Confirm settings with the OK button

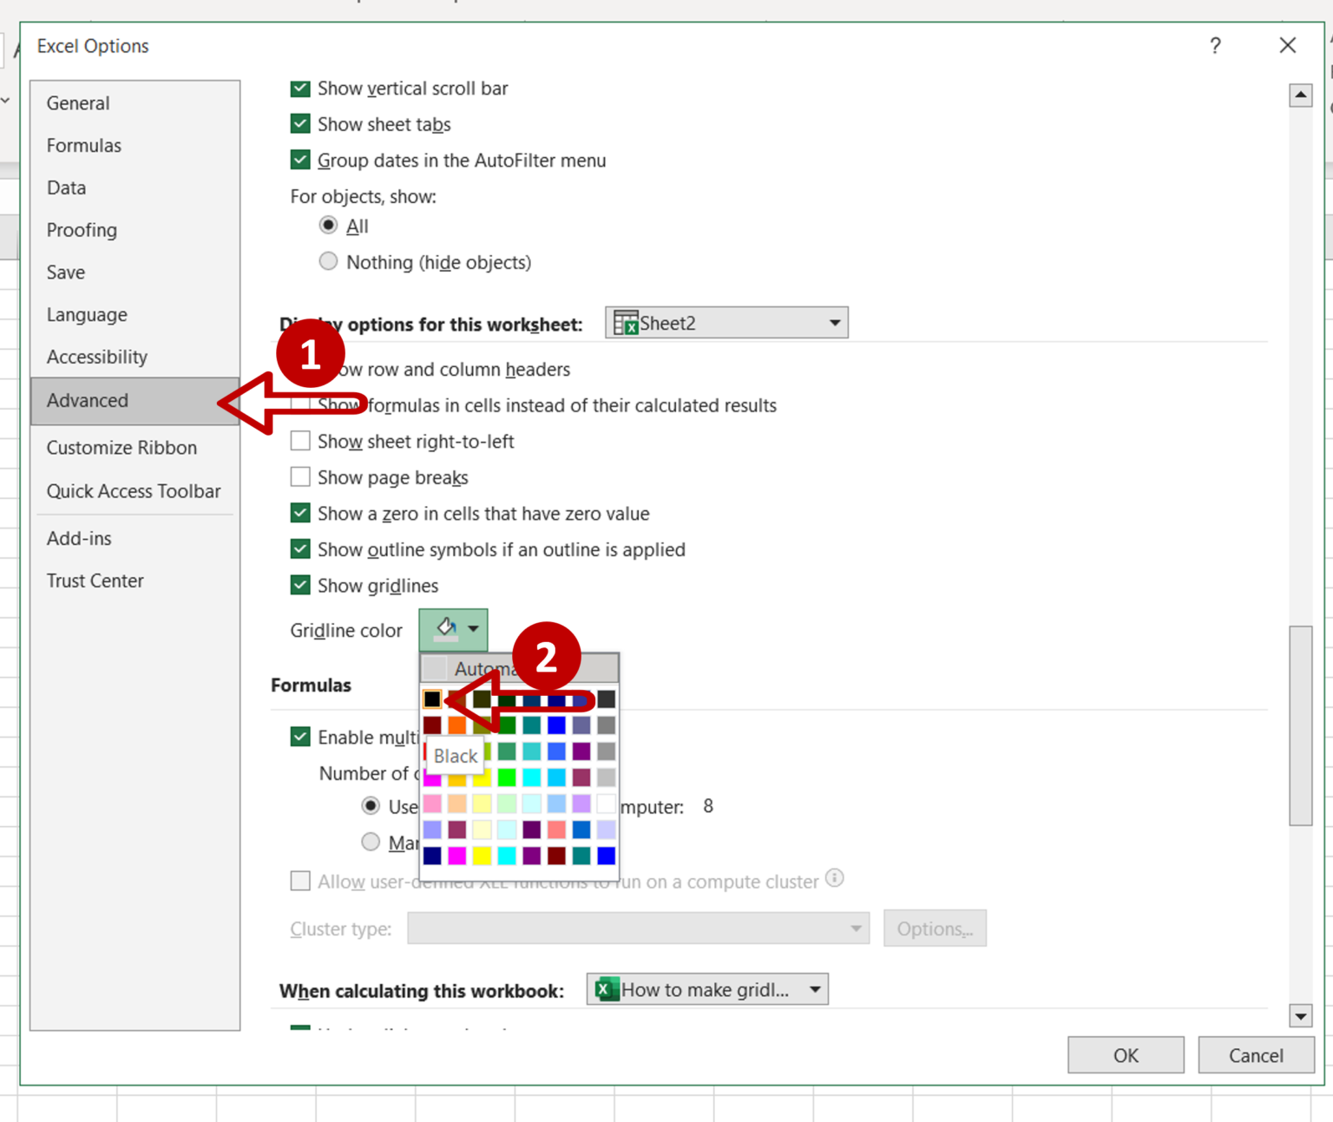pyautogui.click(x=1126, y=1055)
